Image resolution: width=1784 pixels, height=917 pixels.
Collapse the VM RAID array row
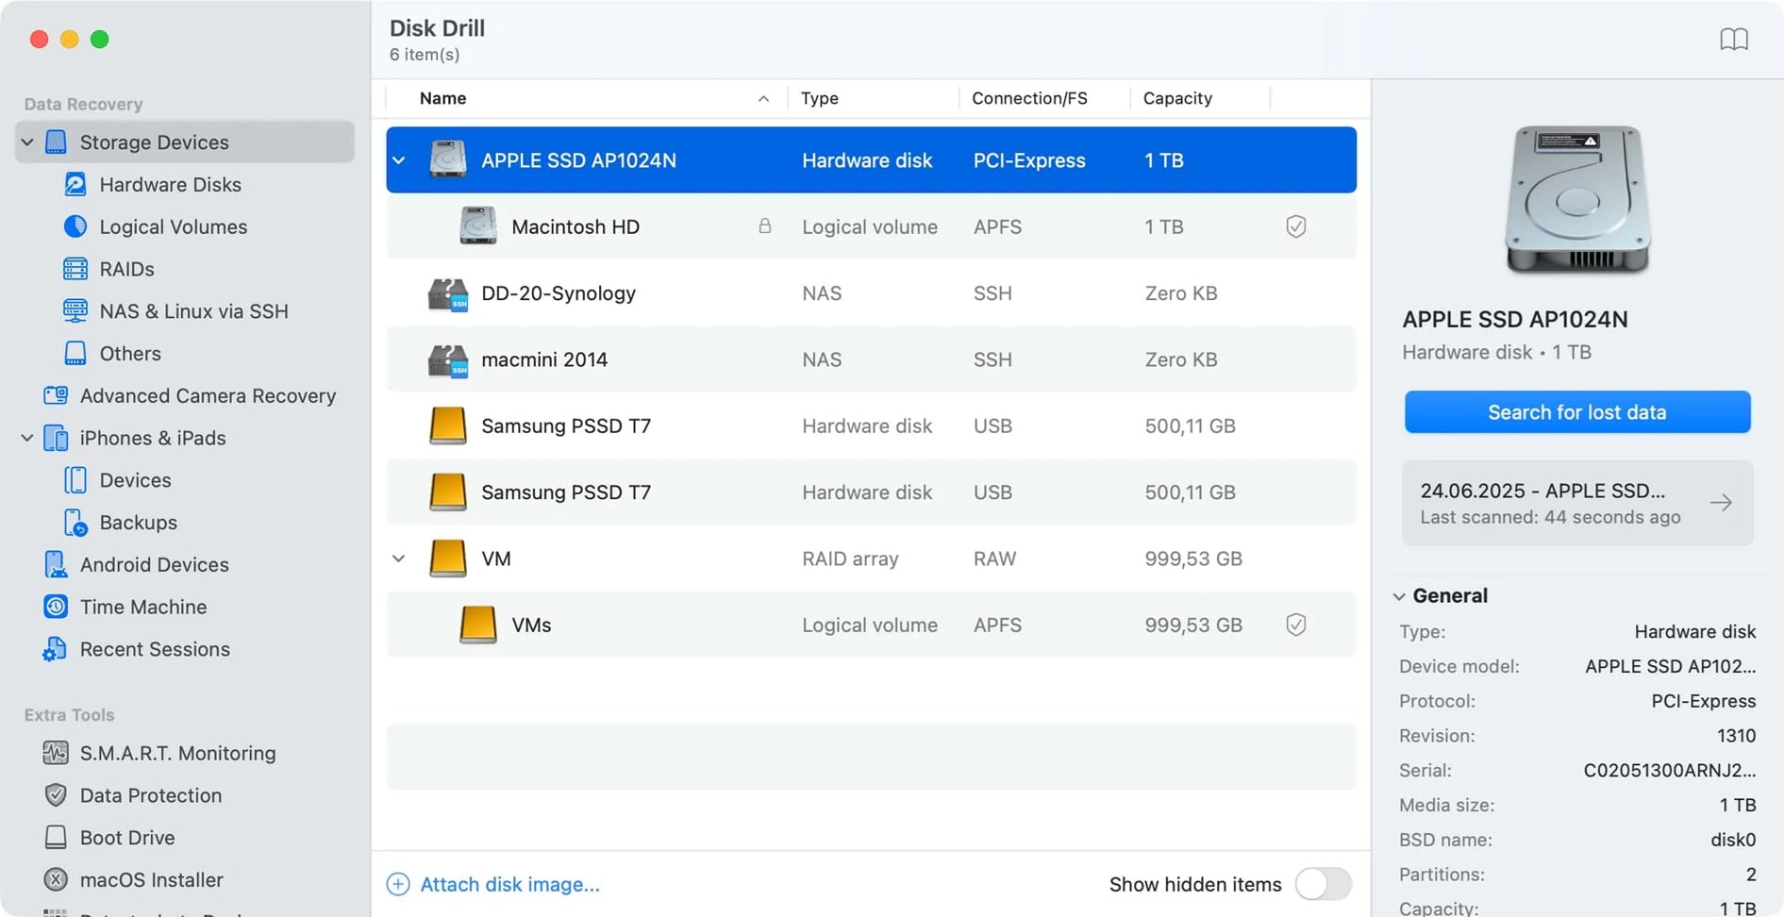pos(398,558)
